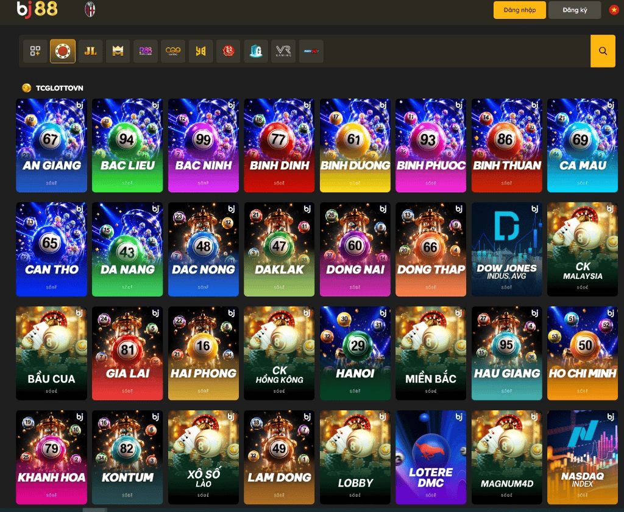624x512 pixels.
Task: Open the BINH DINH lottery card
Action: (x=279, y=146)
